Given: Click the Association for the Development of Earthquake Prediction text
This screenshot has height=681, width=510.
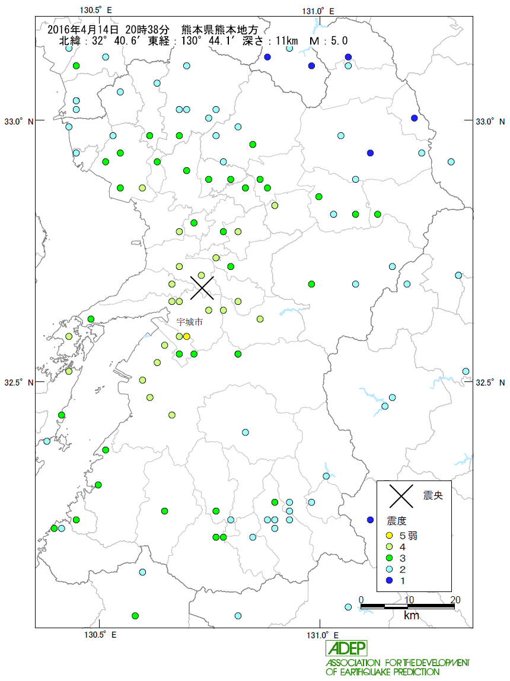Looking at the screenshot, I should (x=397, y=667).
